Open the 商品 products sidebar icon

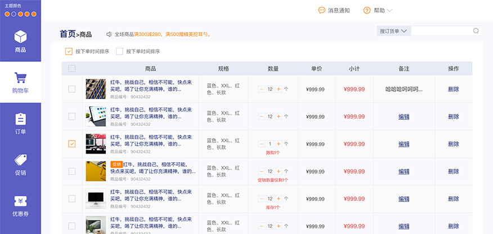click(20, 38)
